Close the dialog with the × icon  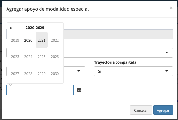(x=171, y=8)
